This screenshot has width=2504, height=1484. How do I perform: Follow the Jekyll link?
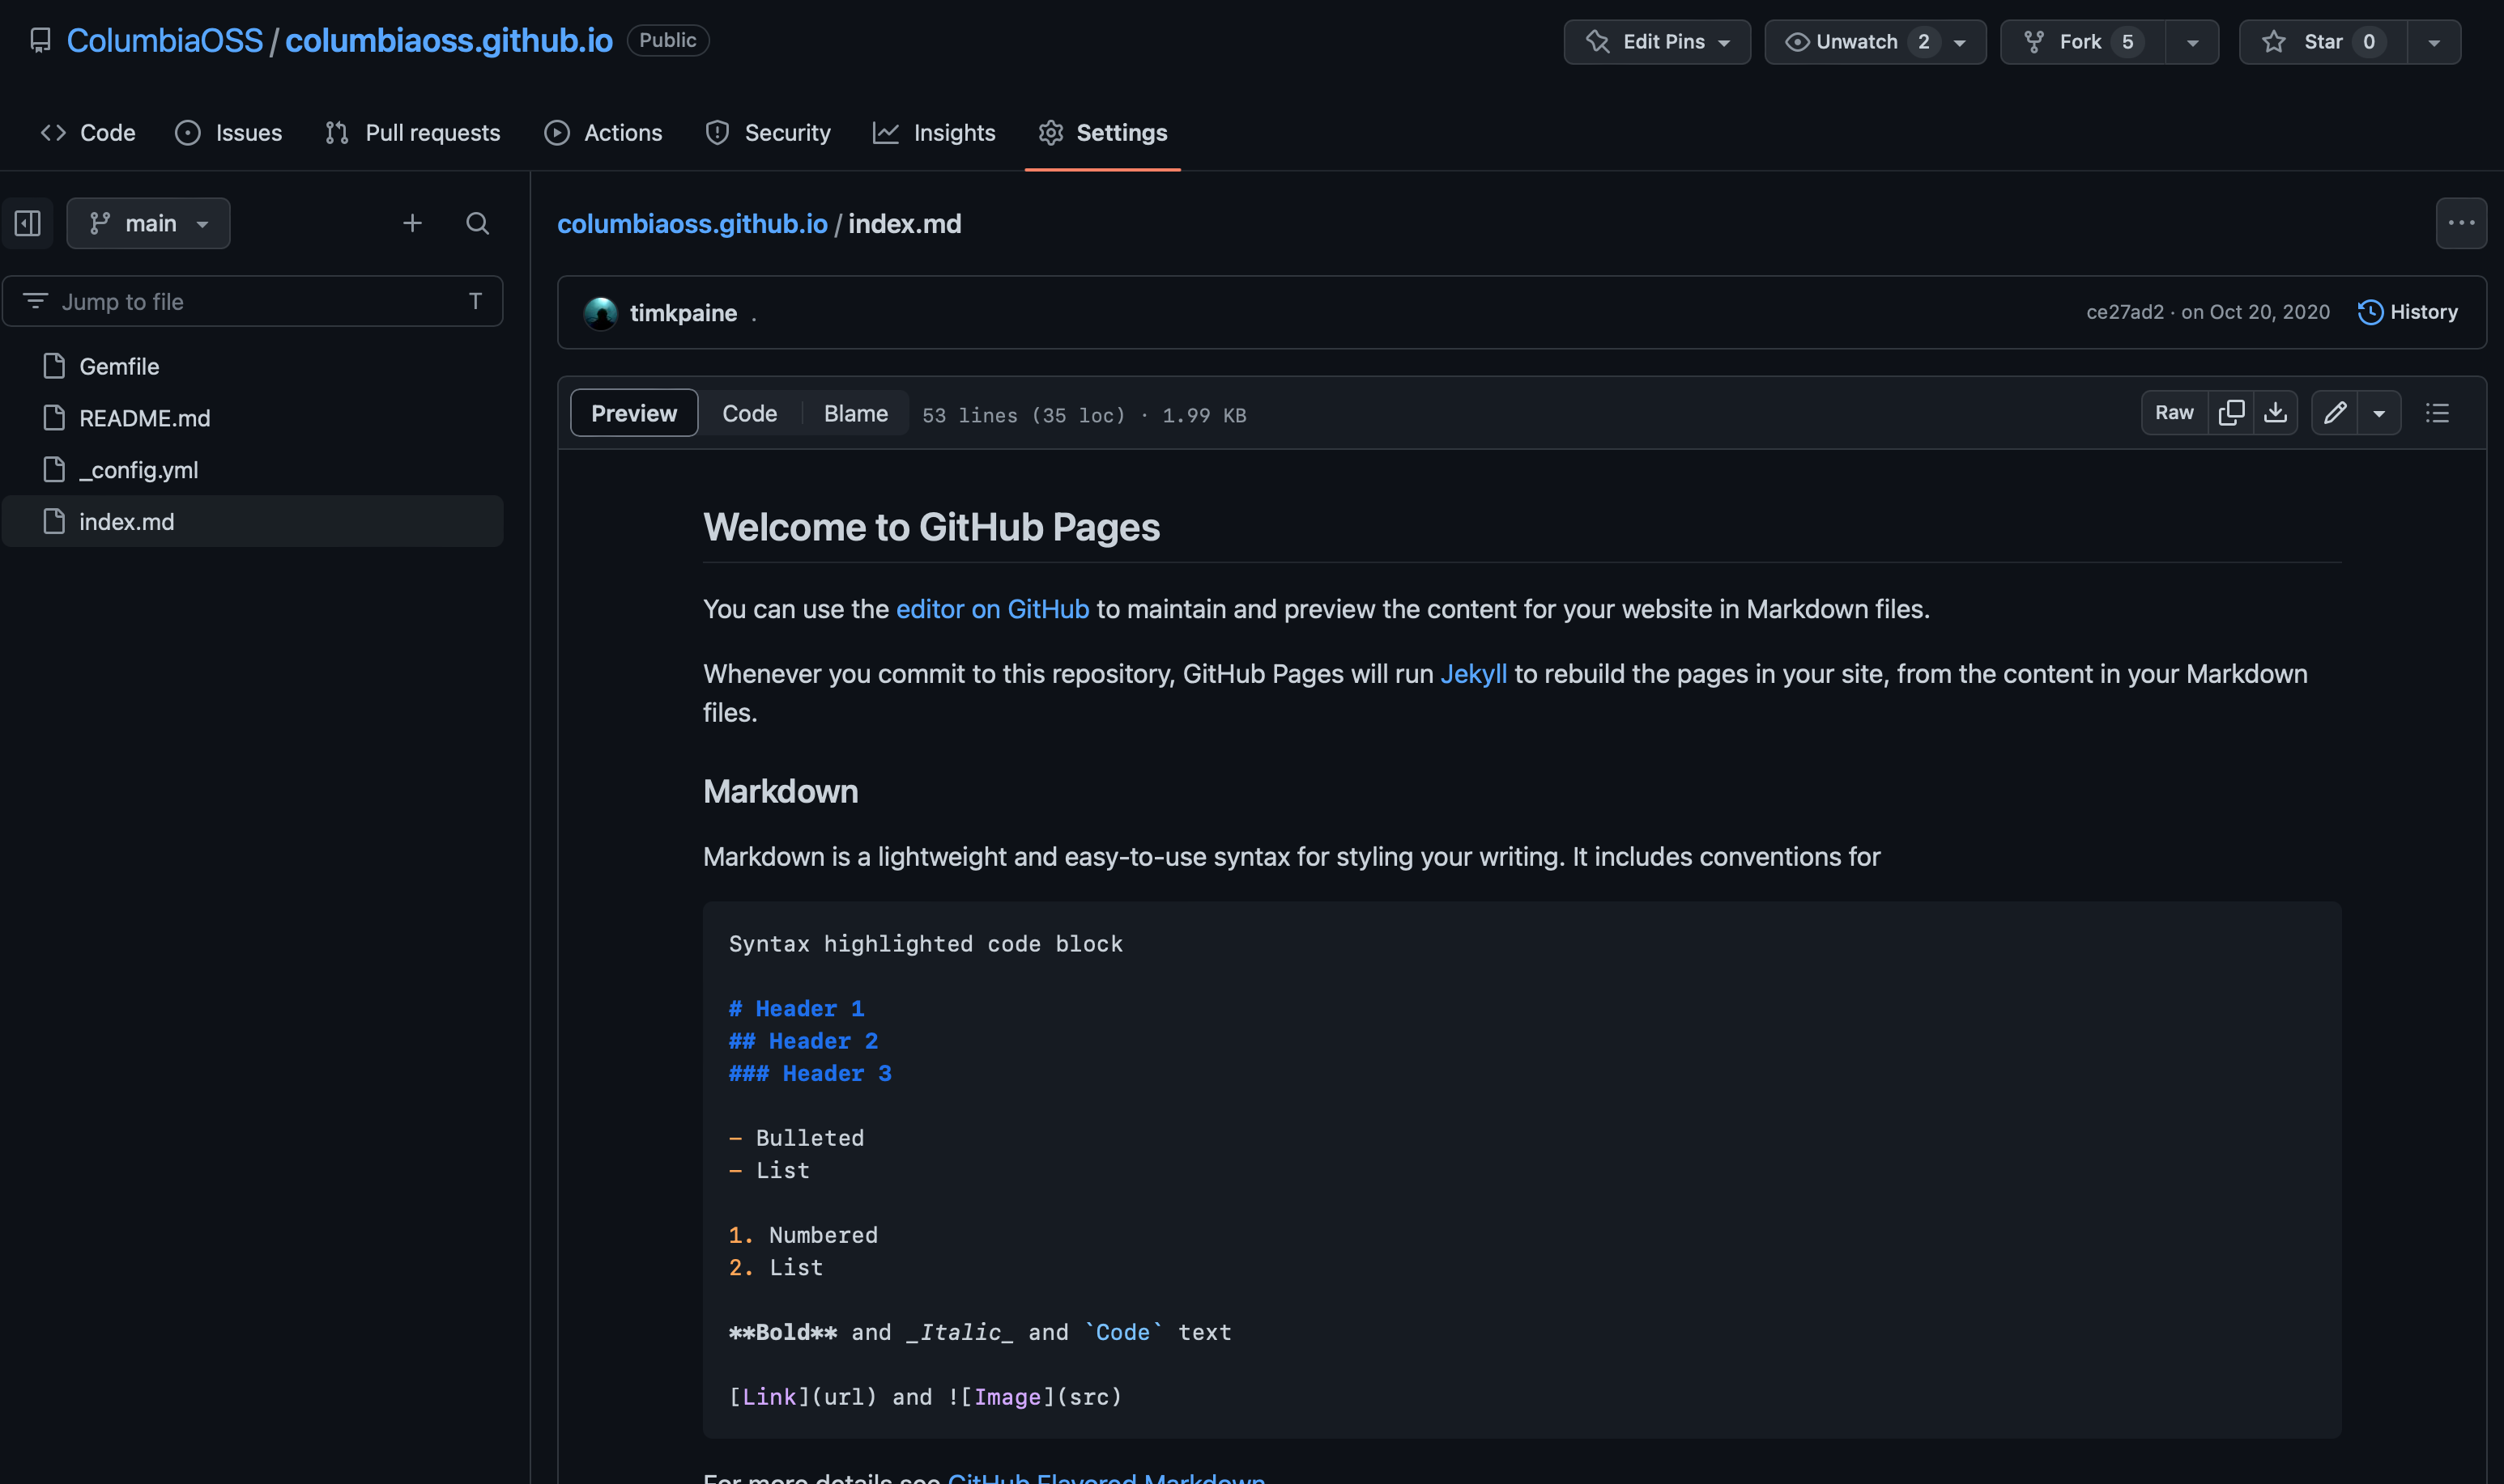click(x=1473, y=674)
